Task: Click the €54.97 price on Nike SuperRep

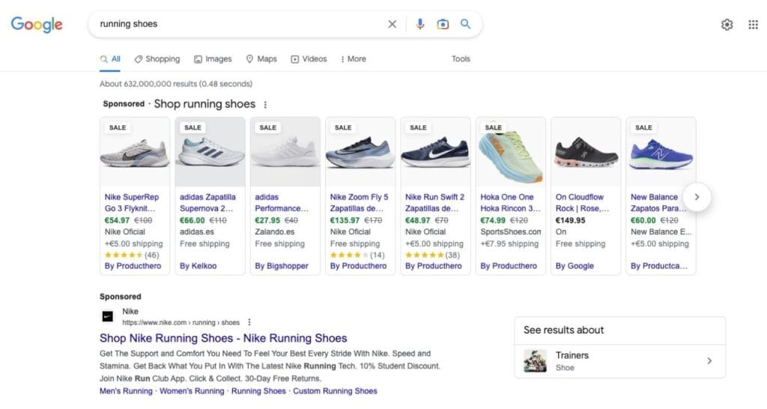Action: point(117,221)
